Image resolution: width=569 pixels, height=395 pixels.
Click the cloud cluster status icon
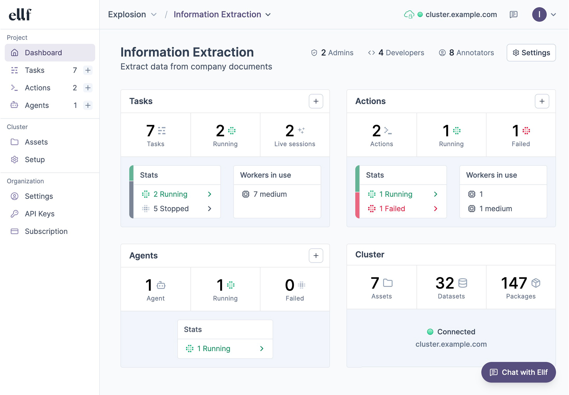pyautogui.click(x=409, y=14)
